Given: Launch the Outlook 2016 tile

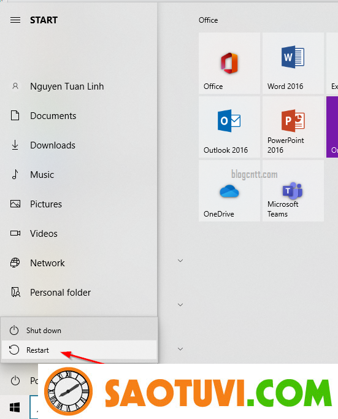Looking at the screenshot, I should tap(229, 127).
